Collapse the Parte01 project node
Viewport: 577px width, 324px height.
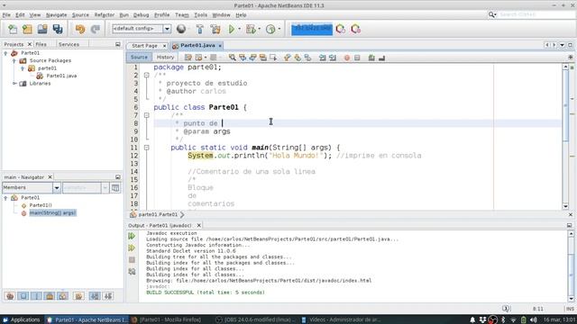pos(5,53)
